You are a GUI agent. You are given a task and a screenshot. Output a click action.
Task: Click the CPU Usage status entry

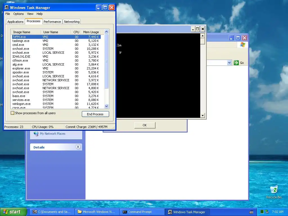pyautogui.click(x=43, y=127)
